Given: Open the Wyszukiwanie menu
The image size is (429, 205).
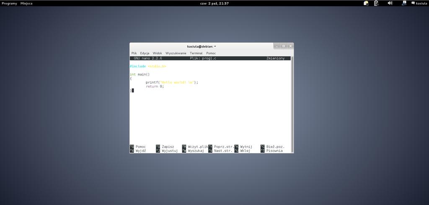Looking at the screenshot, I should coord(176,53).
